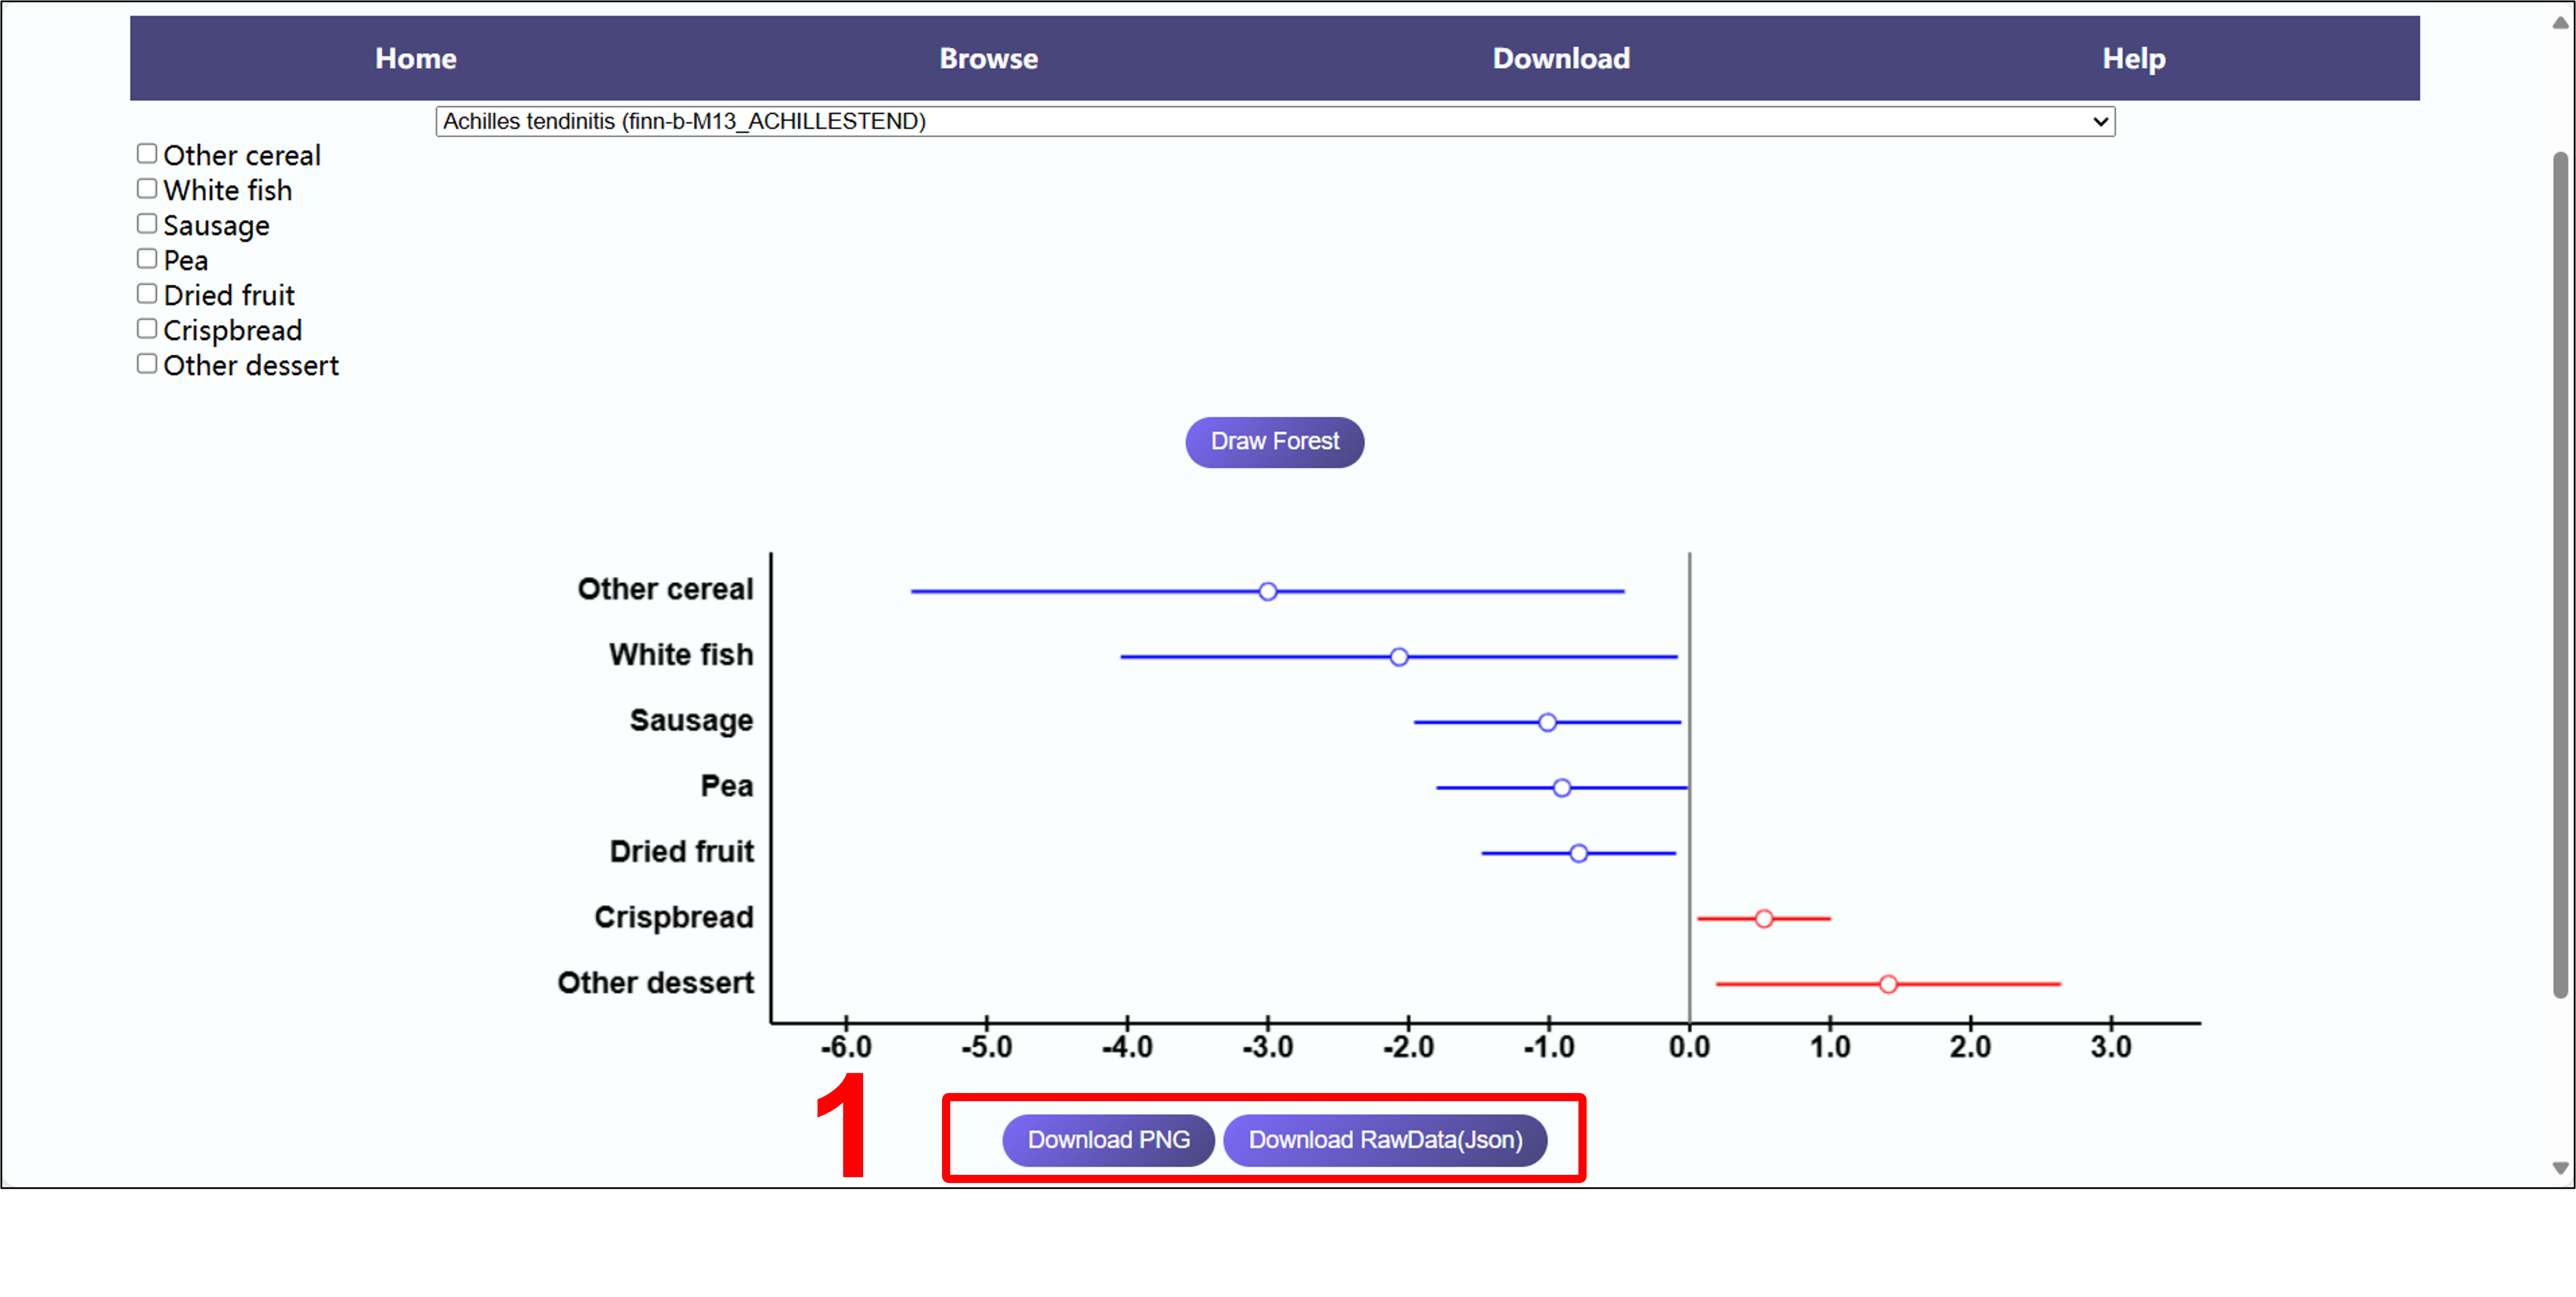The image size is (2576, 1297).
Task: Open the Achilles tendinitis outcome dropdown
Action: pos(1274,122)
